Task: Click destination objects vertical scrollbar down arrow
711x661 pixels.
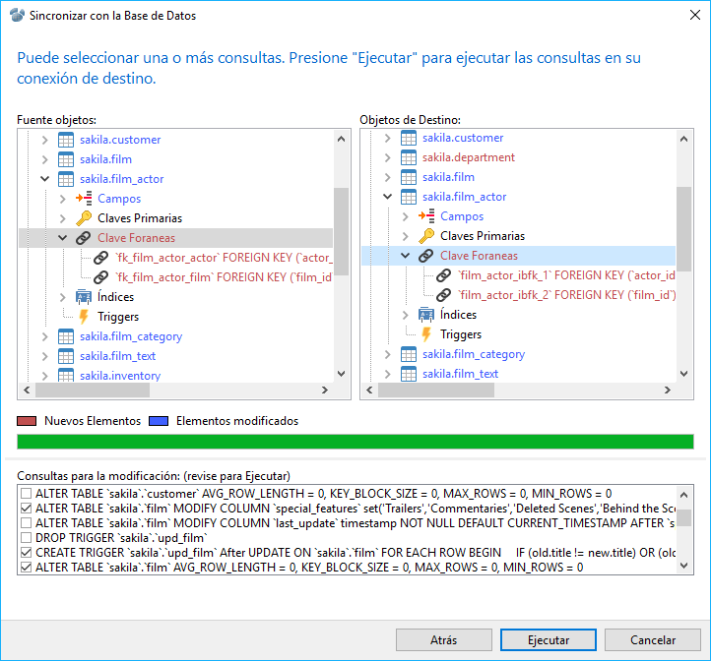Action: (x=684, y=374)
